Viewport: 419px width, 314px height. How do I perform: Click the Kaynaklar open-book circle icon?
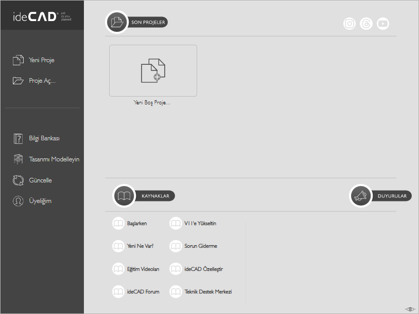pos(124,196)
